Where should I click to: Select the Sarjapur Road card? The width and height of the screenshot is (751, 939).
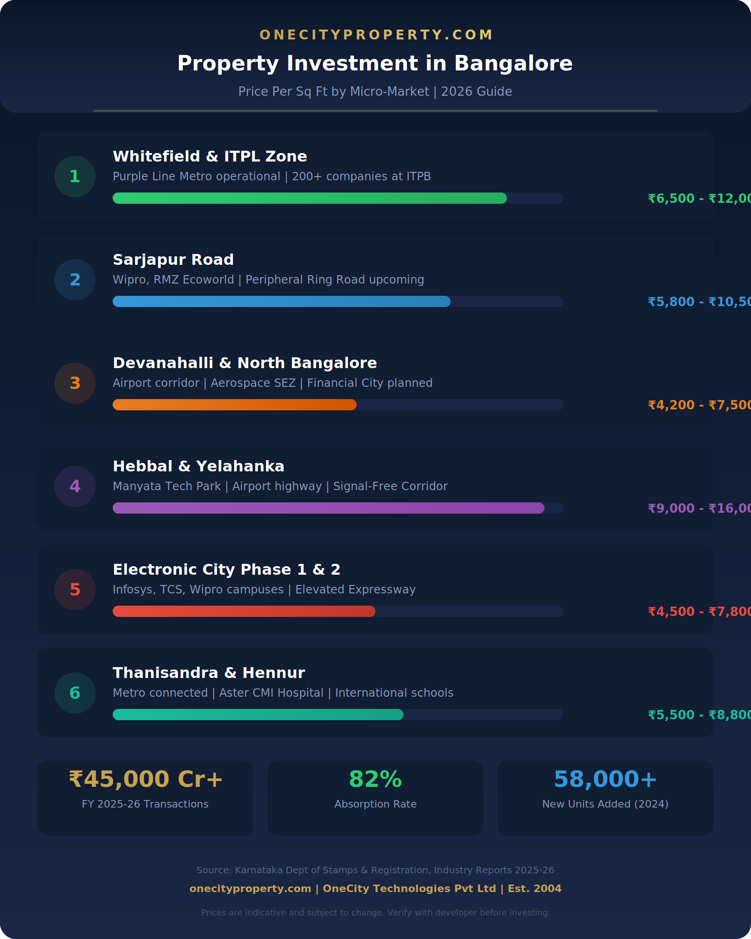pos(329,279)
